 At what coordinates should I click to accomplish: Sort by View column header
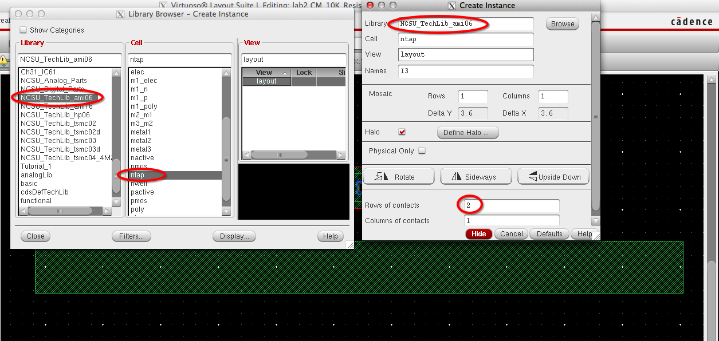tap(266, 73)
